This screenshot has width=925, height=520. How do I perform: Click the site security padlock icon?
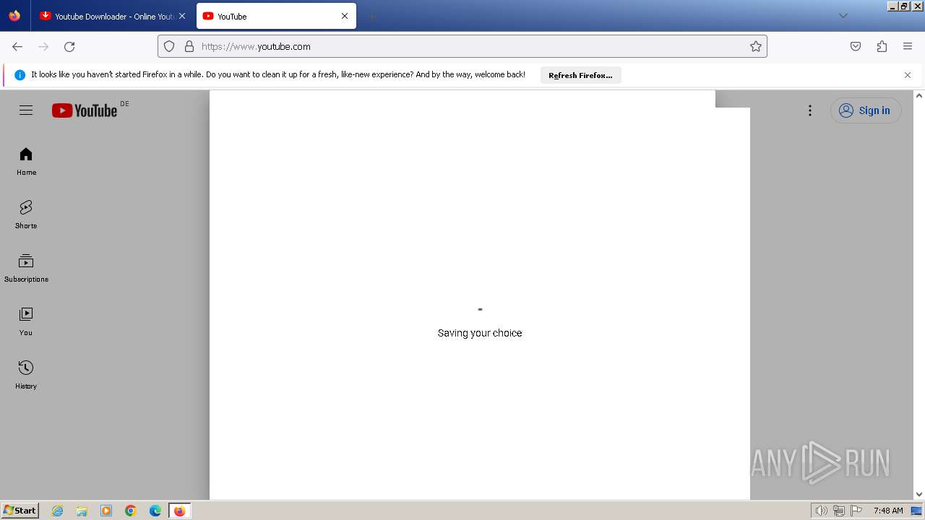pyautogui.click(x=189, y=46)
